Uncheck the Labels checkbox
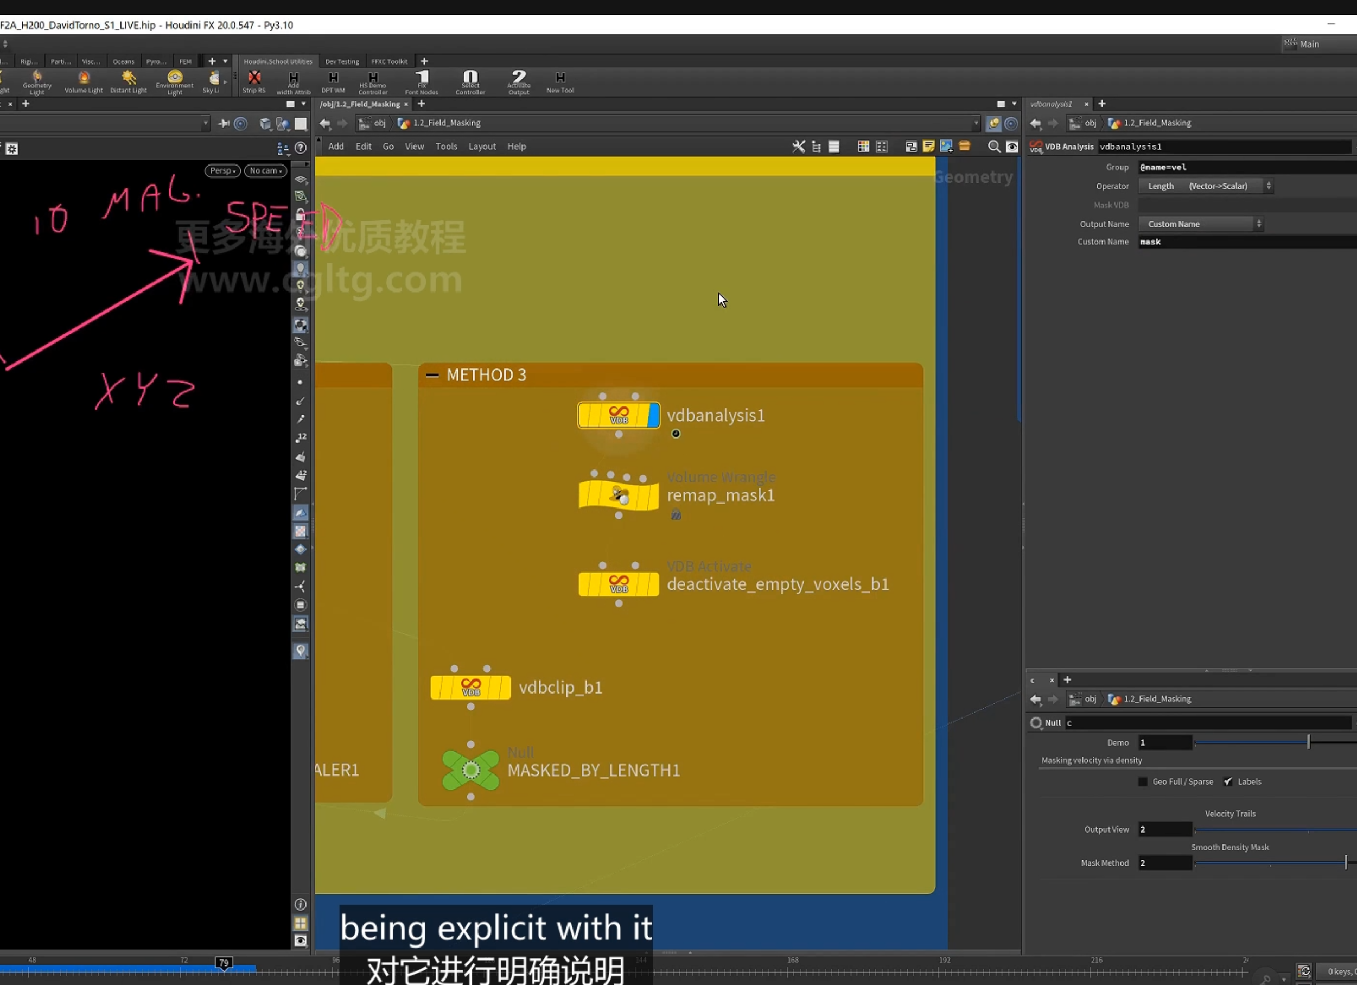The width and height of the screenshot is (1357, 985). point(1228,781)
